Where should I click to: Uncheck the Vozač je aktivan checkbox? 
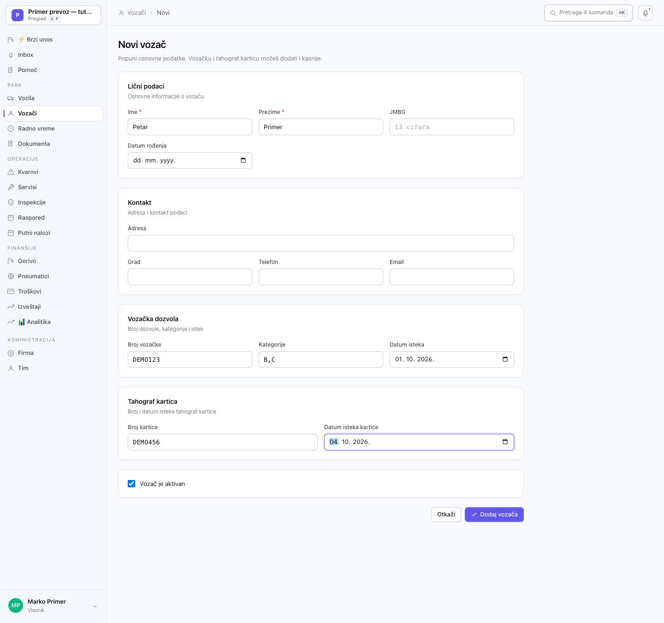(131, 484)
